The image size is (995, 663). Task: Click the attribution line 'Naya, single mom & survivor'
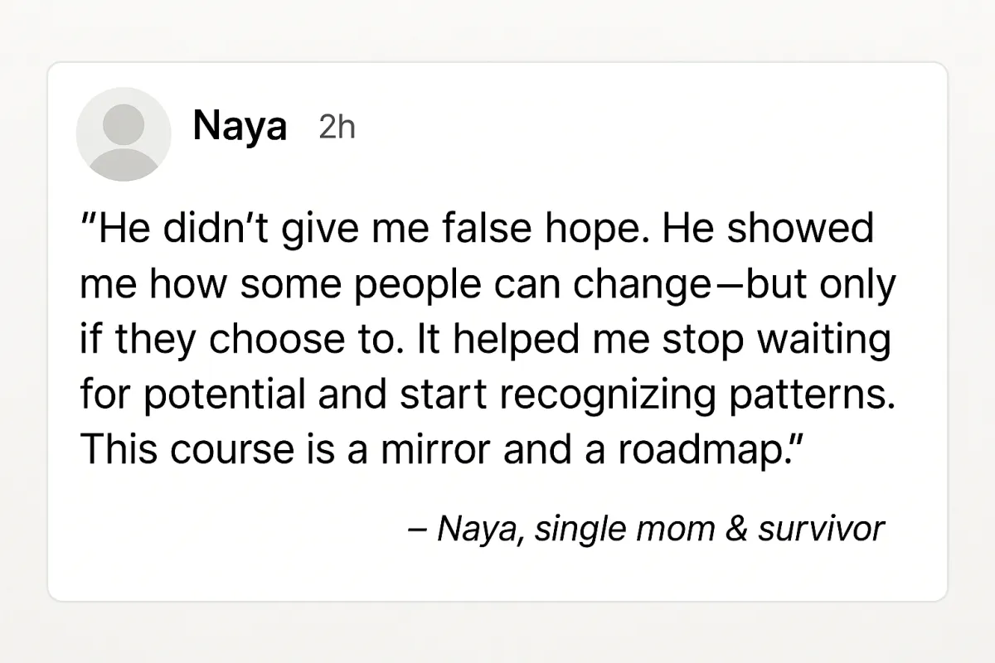[647, 528]
